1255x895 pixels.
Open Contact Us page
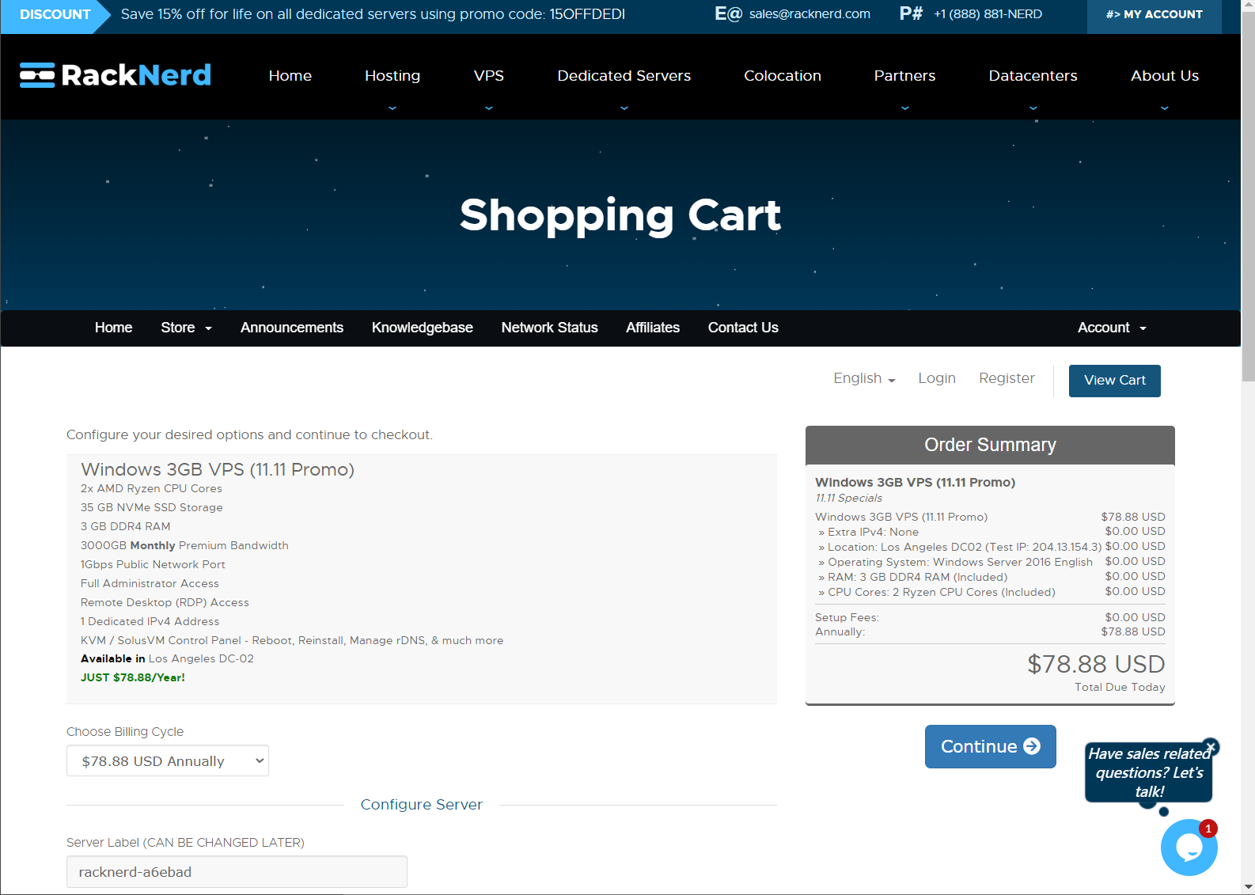point(743,328)
